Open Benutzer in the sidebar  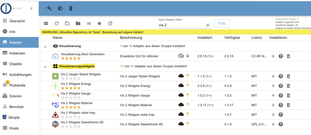pos(19,107)
